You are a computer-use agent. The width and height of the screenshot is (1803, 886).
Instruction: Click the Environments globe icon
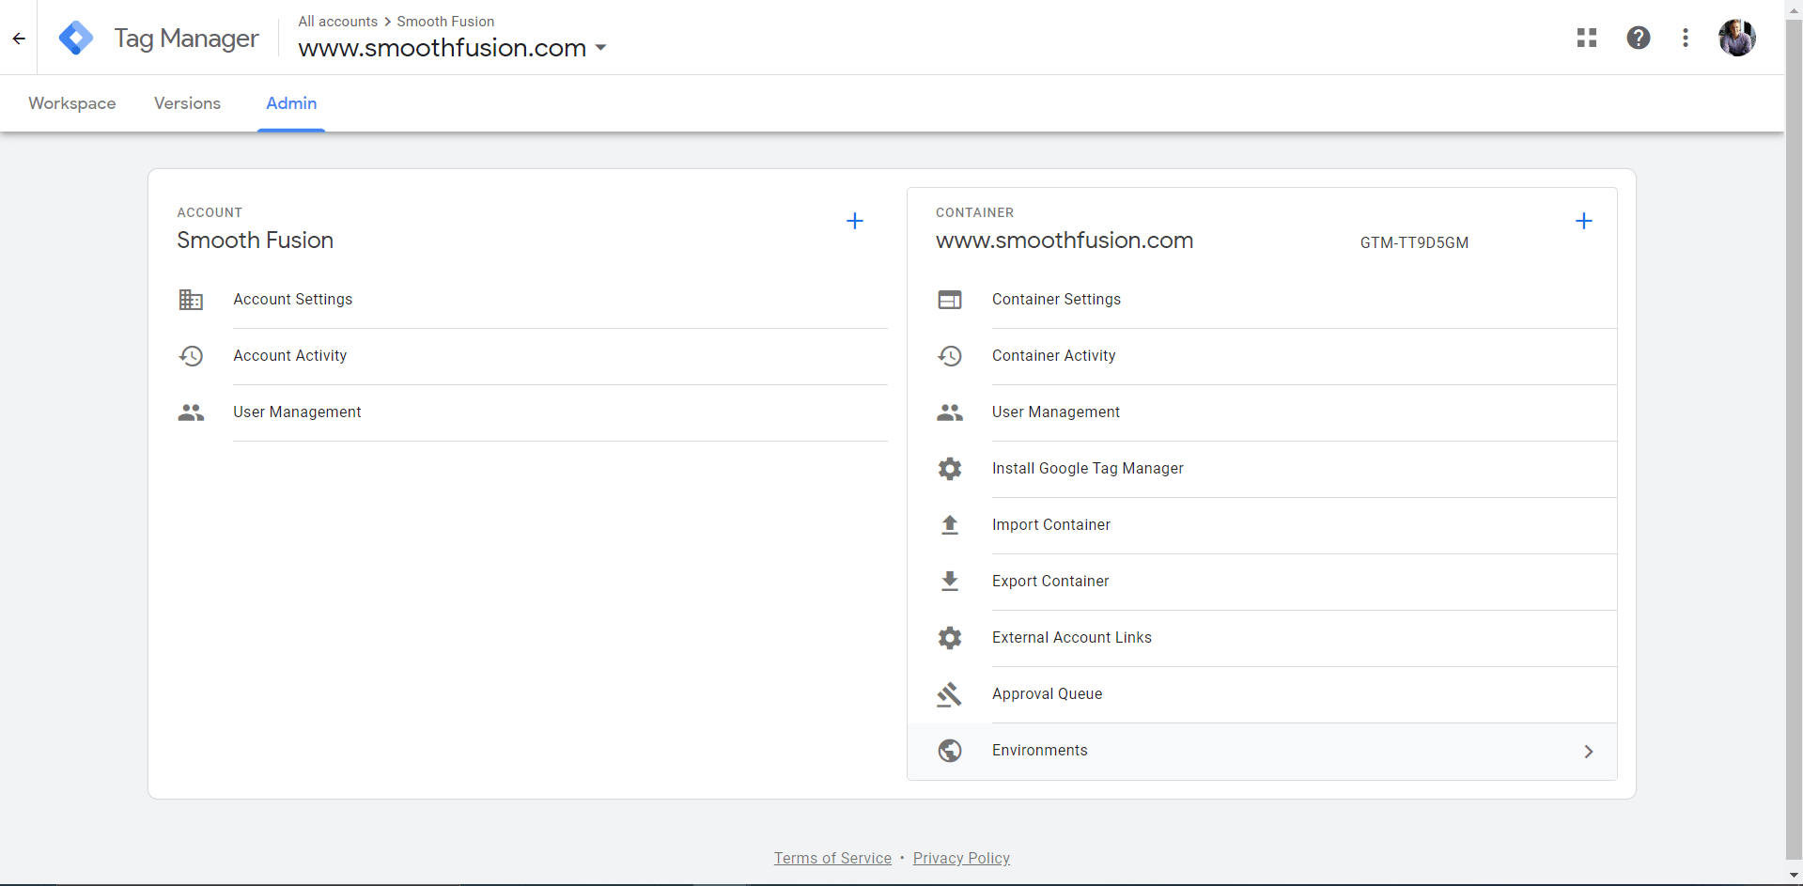tap(950, 751)
